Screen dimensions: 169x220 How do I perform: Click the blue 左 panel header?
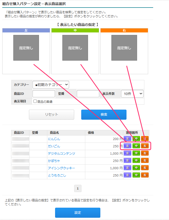(26, 30)
